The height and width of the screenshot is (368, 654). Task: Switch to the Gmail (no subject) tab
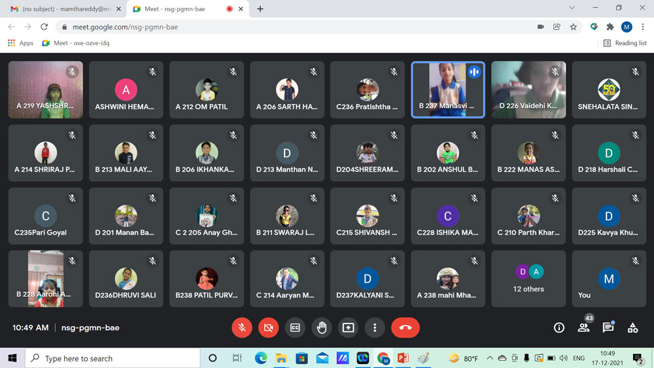pos(61,9)
